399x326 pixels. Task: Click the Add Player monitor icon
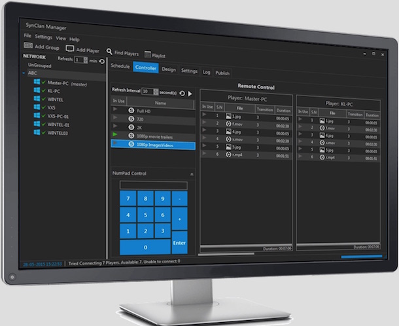click(70, 49)
